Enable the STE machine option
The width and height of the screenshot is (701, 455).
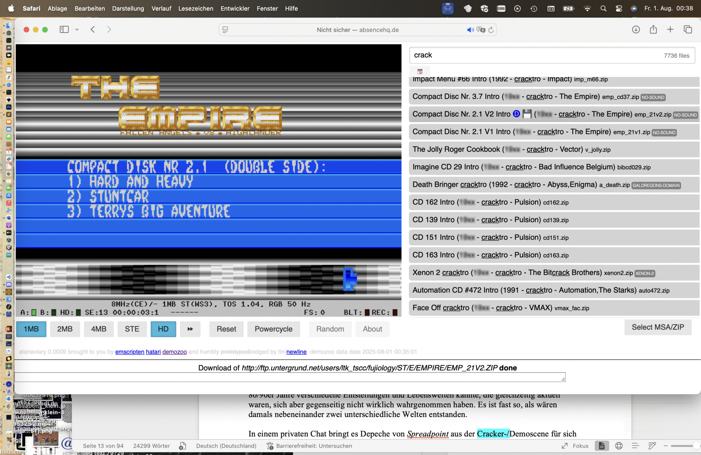(x=132, y=329)
